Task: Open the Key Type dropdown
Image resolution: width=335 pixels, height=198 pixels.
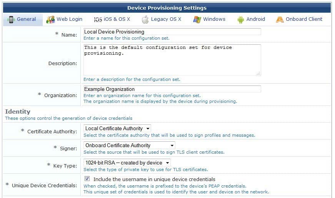Action: [127, 163]
